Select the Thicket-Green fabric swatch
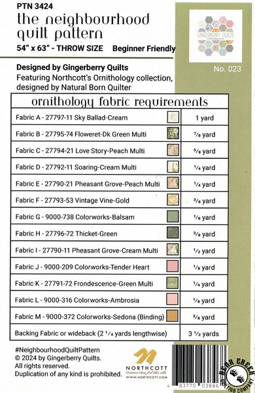 point(173,233)
